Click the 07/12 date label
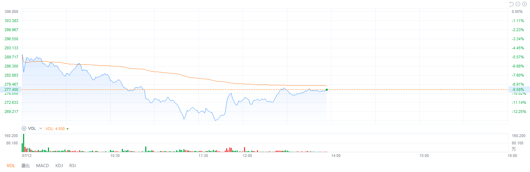530x172 pixels. click(x=27, y=156)
